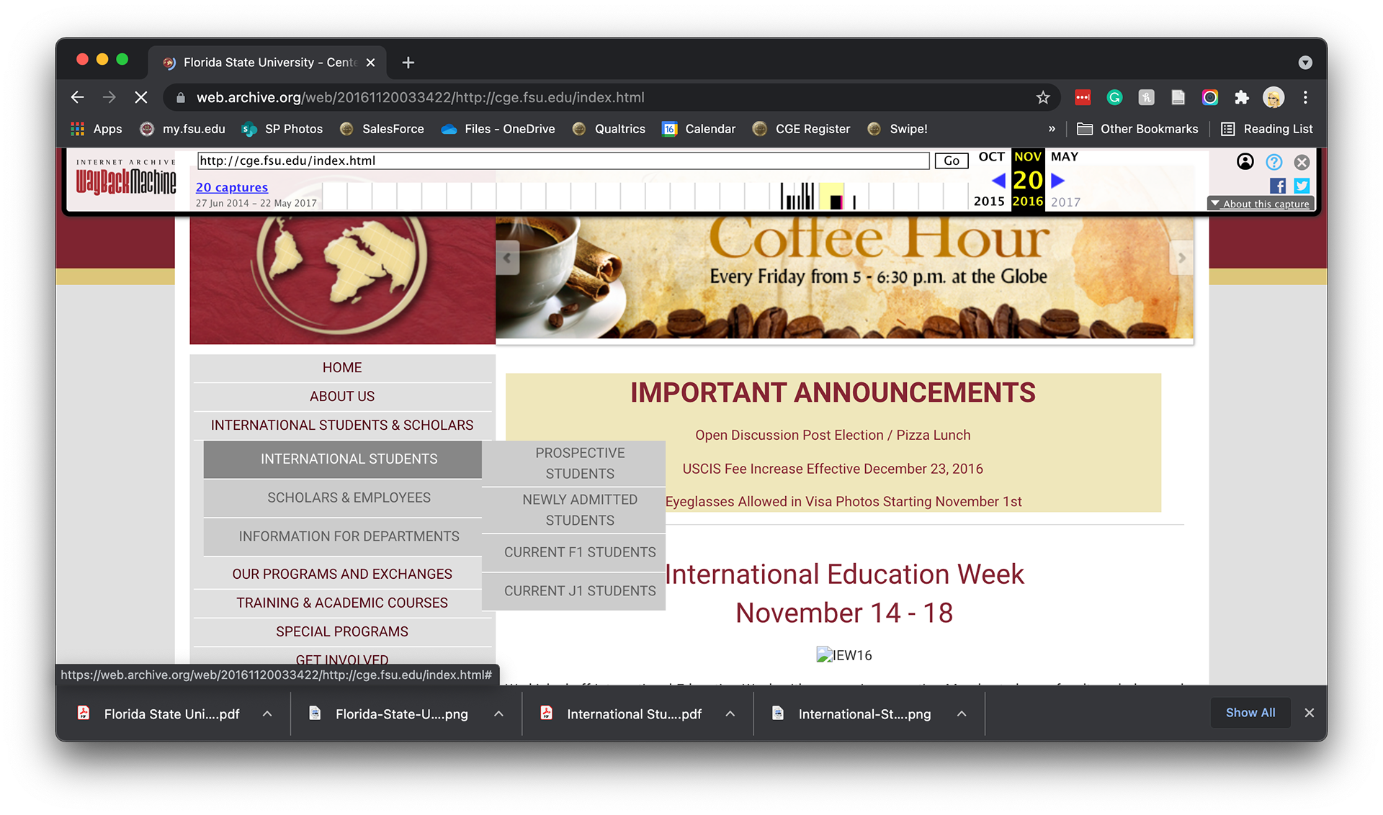This screenshot has width=1383, height=815.
Task: Open the Apps bookmark
Action: [97, 129]
